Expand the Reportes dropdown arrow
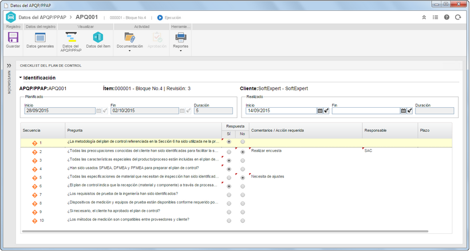Screen dimensions: 470x251 pyautogui.click(x=181, y=51)
